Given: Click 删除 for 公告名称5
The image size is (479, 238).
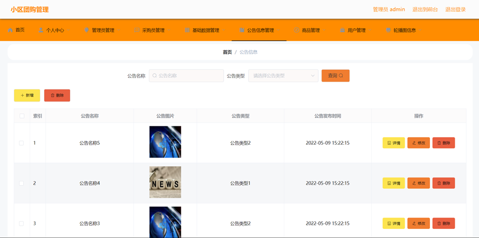Looking at the screenshot, I should 443,142.
